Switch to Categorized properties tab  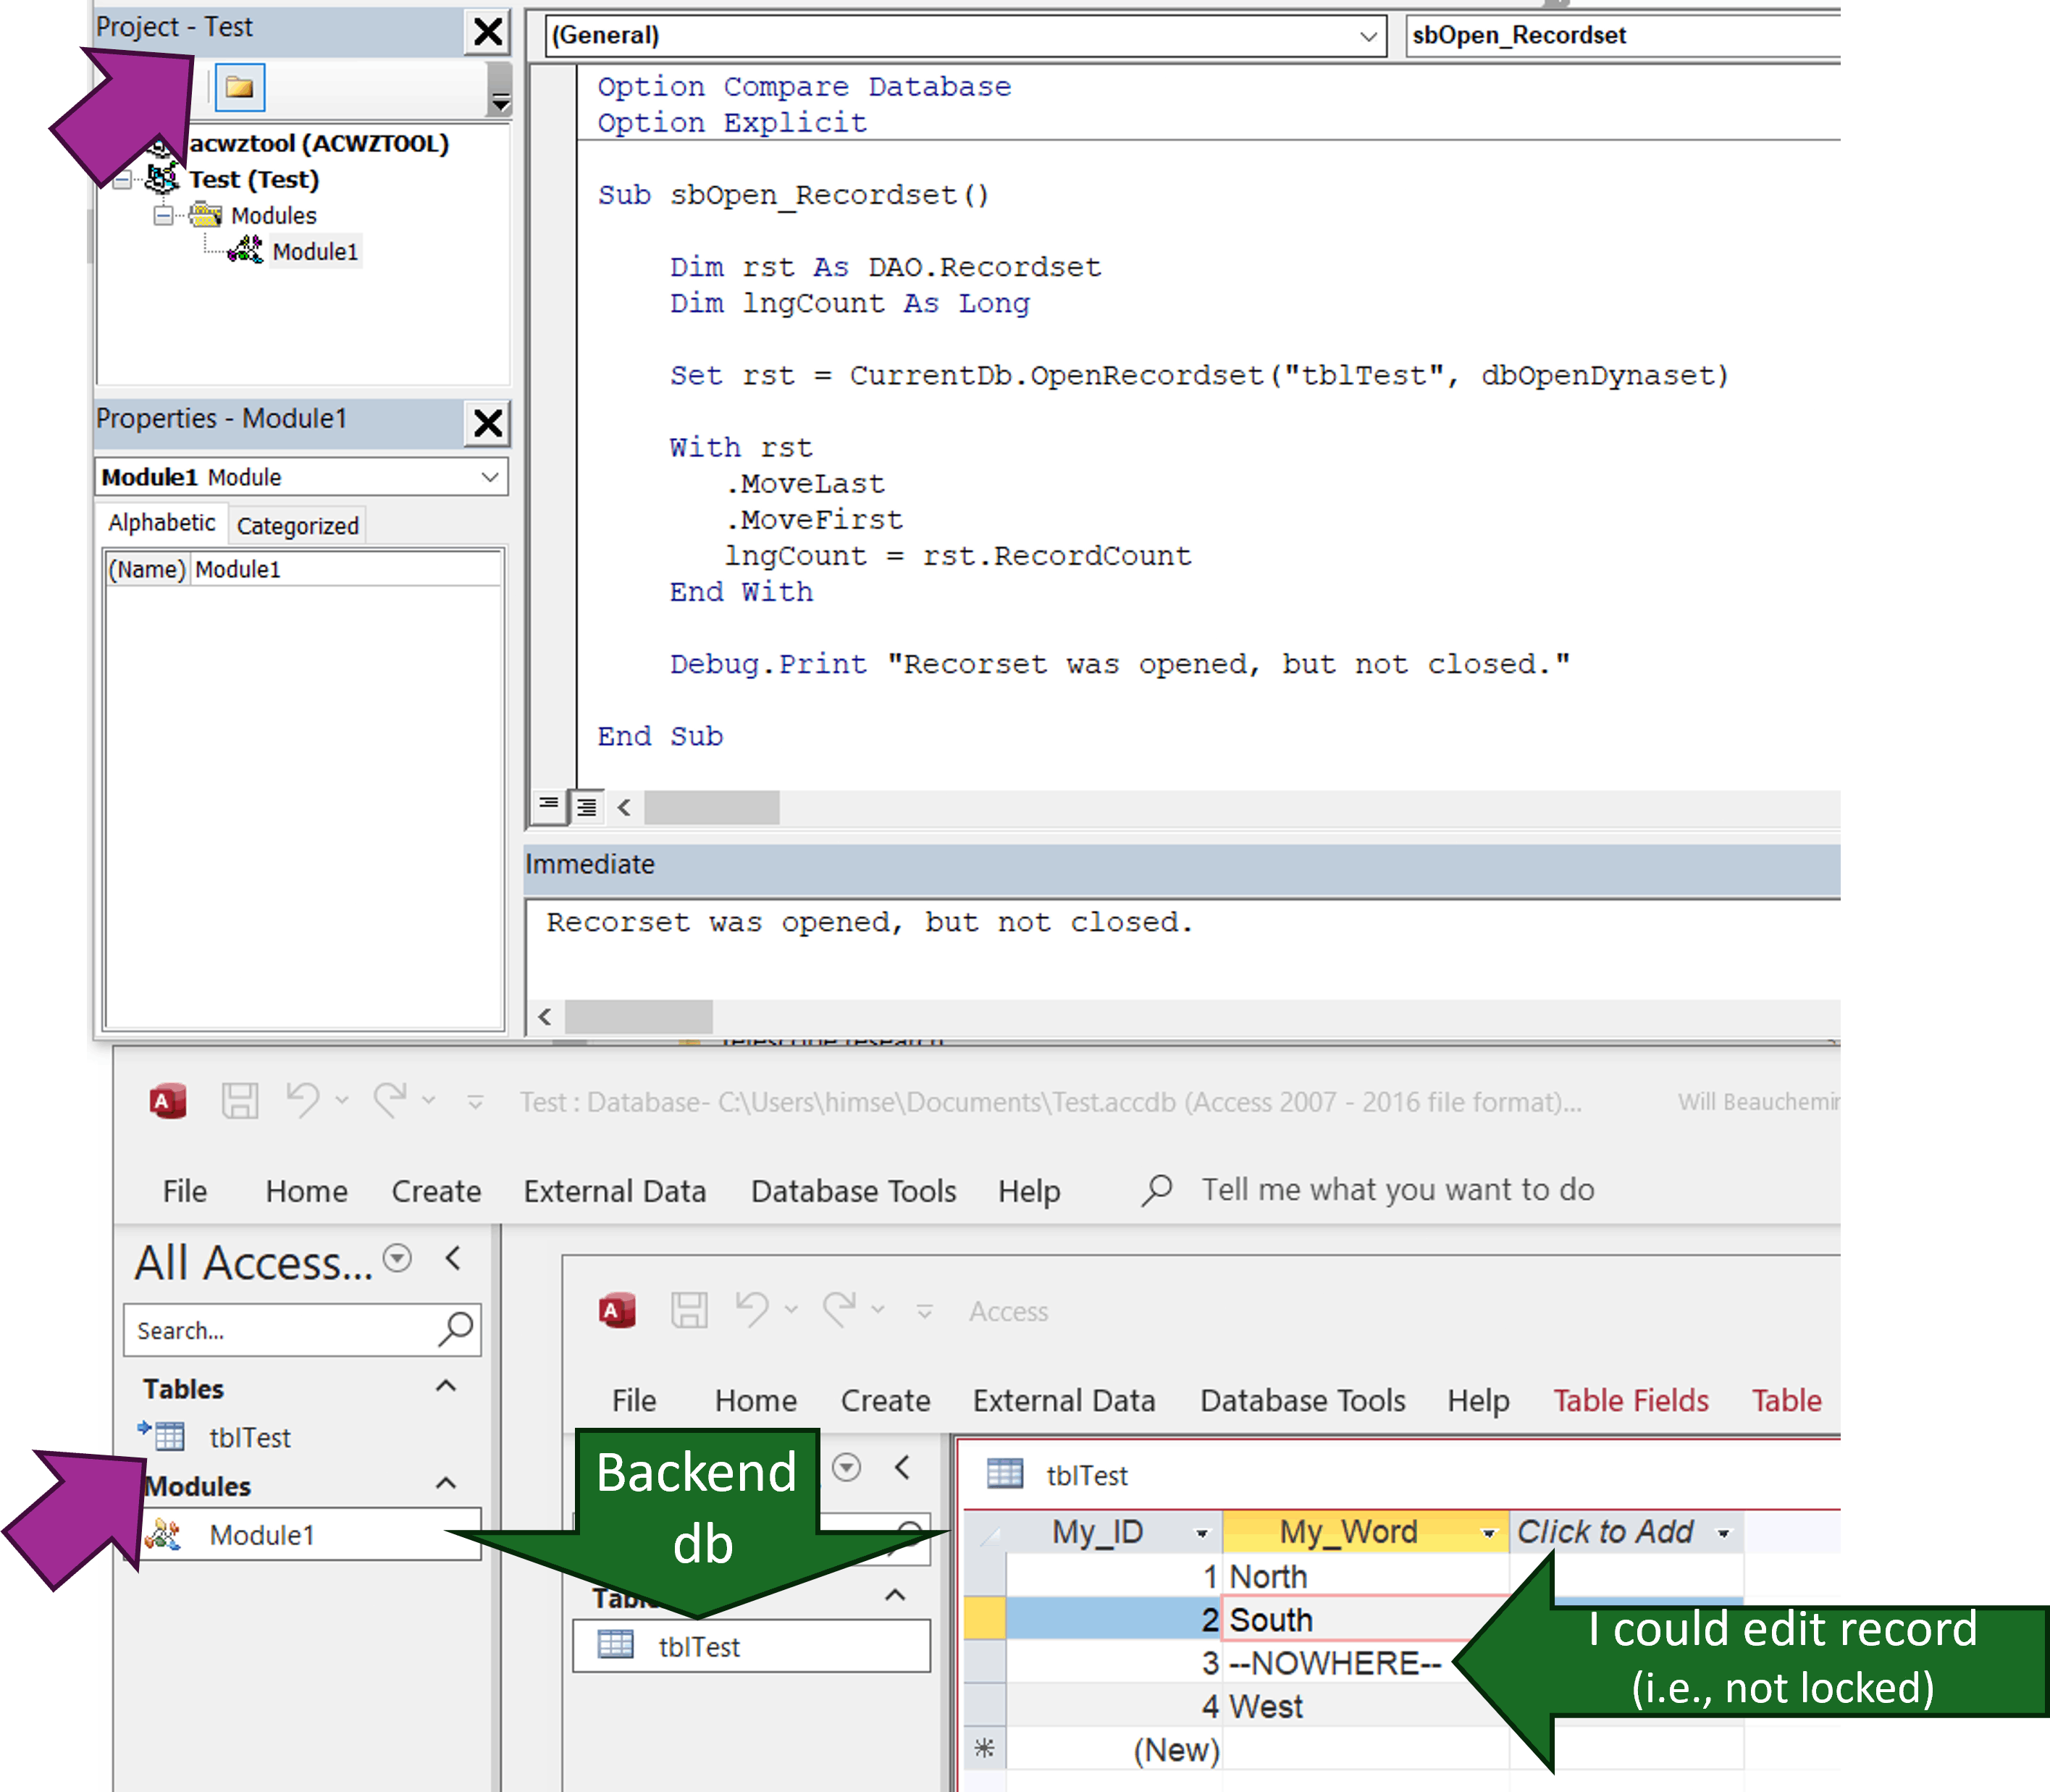pyautogui.click(x=297, y=526)
